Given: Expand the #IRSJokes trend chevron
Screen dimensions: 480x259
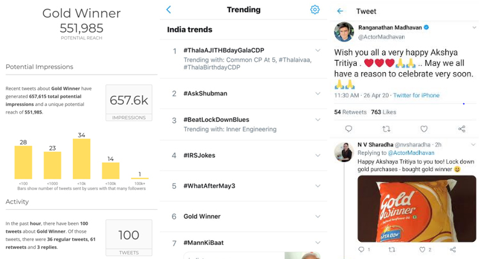Looking at the screenshot, I should pos(318,156).
